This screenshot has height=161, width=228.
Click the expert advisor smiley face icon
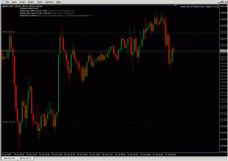click(217, 7)
